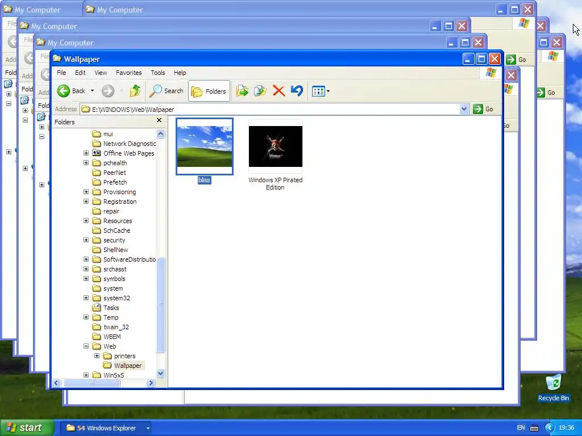Select the WBEM folder
This screenshot has width=582, height=436.
click(x=106, y=336)
